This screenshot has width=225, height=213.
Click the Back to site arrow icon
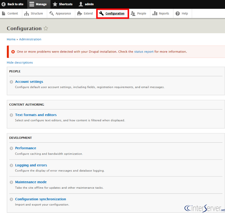pyautogui.click(x=4, y=4)
